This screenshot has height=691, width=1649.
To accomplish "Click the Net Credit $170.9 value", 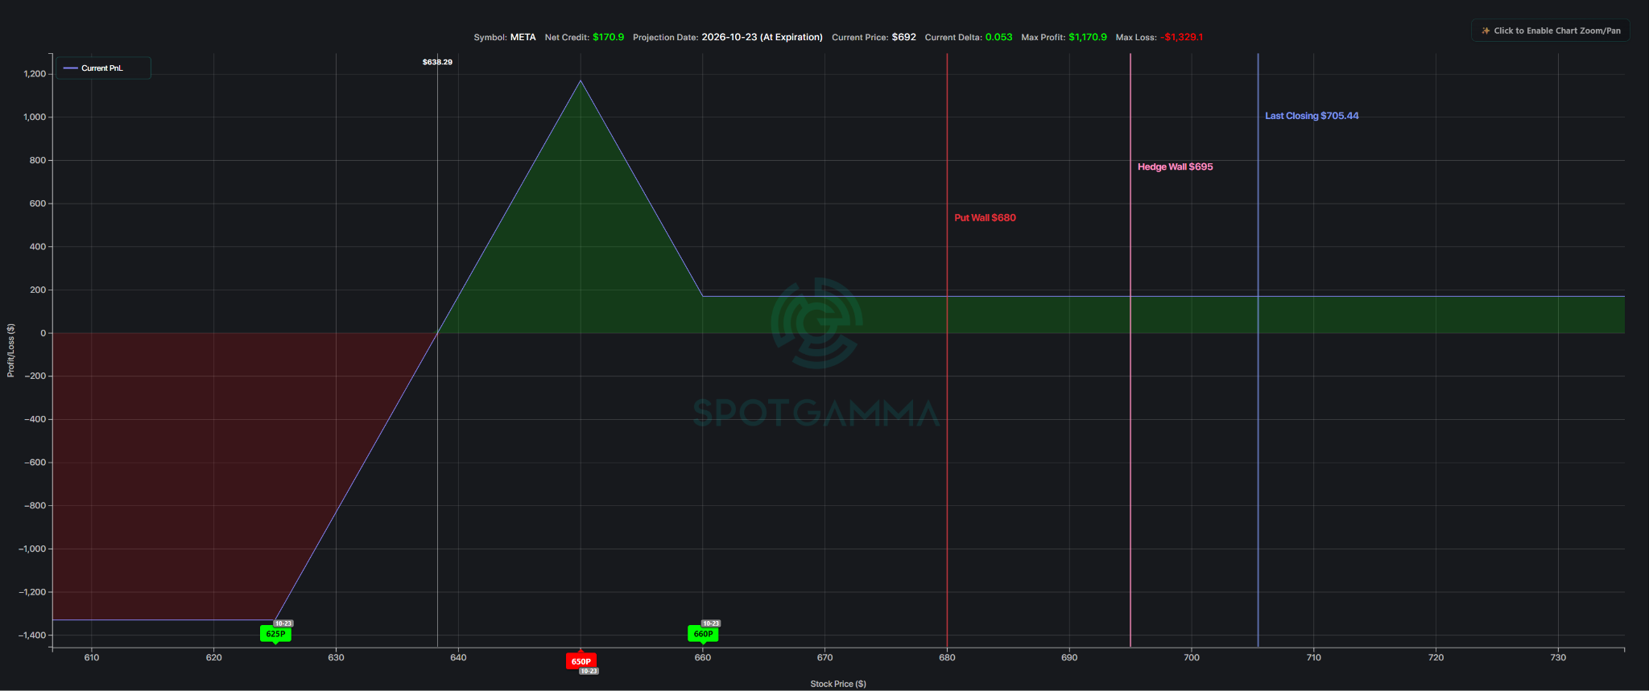I will coord(608,37).
